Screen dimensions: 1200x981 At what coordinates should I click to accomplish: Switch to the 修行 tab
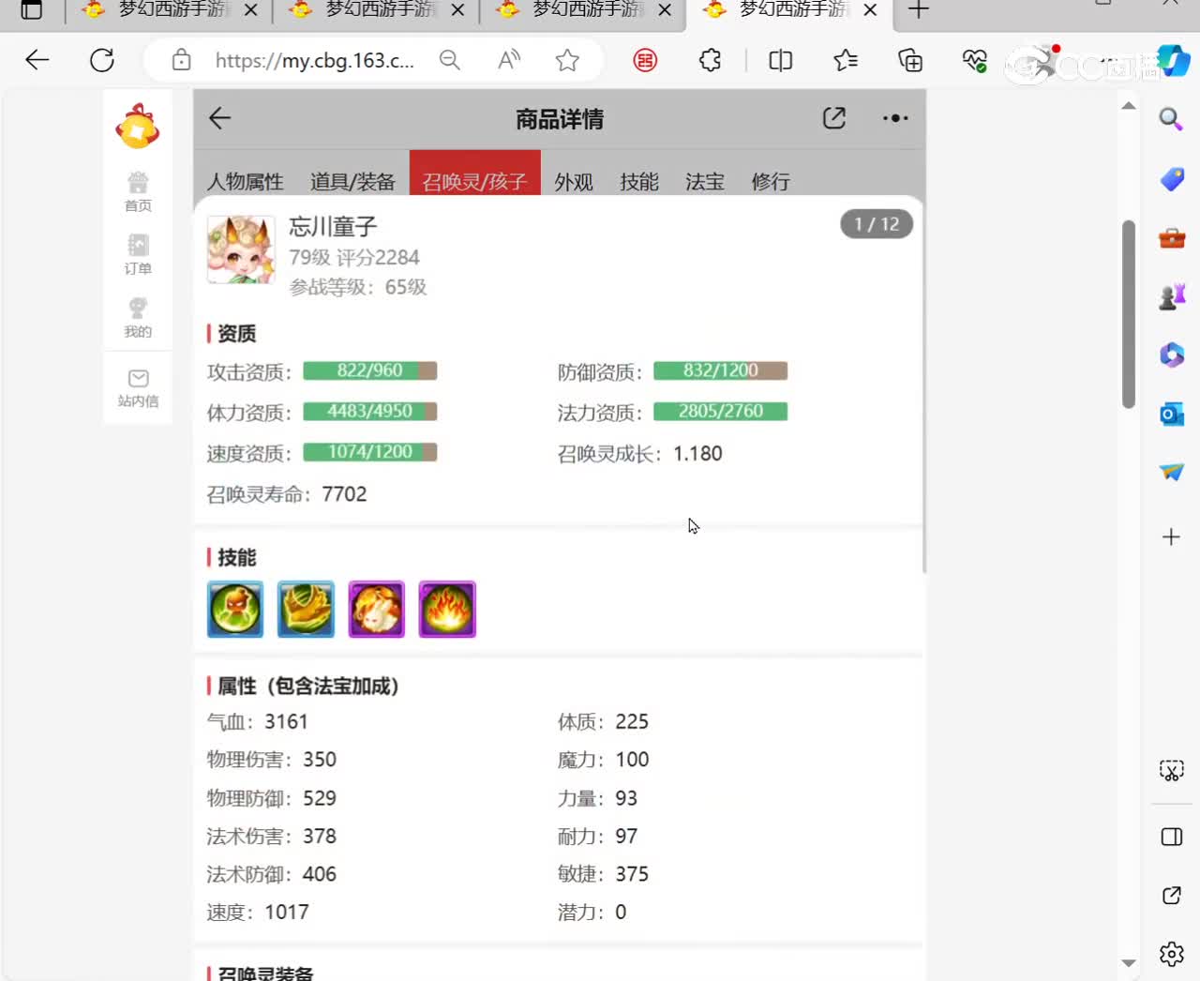click(771, 181)
